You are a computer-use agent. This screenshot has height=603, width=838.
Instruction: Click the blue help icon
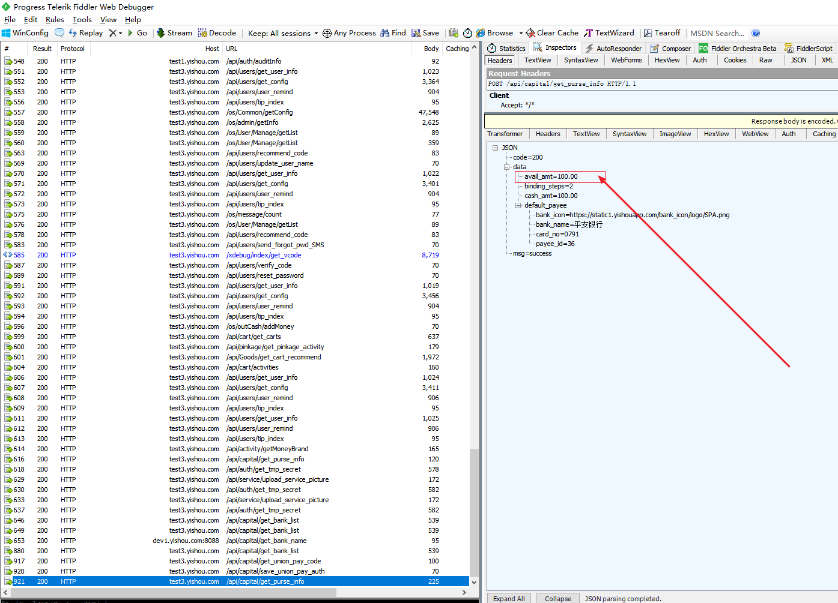(756, 33)
